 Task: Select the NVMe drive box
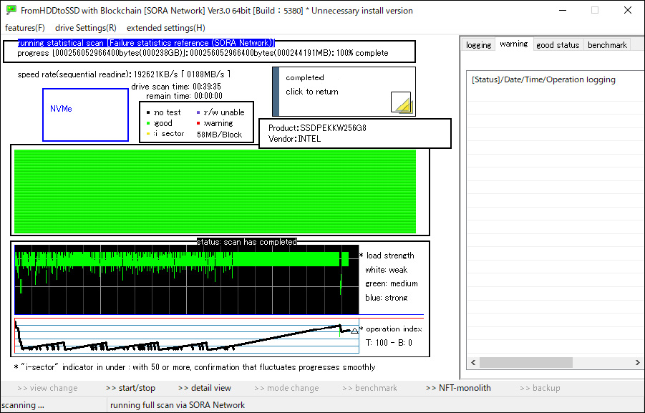(86, 115)
